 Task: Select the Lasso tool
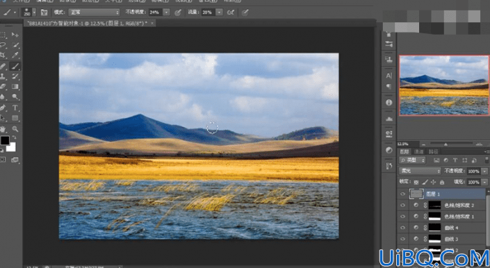point(3,45)
